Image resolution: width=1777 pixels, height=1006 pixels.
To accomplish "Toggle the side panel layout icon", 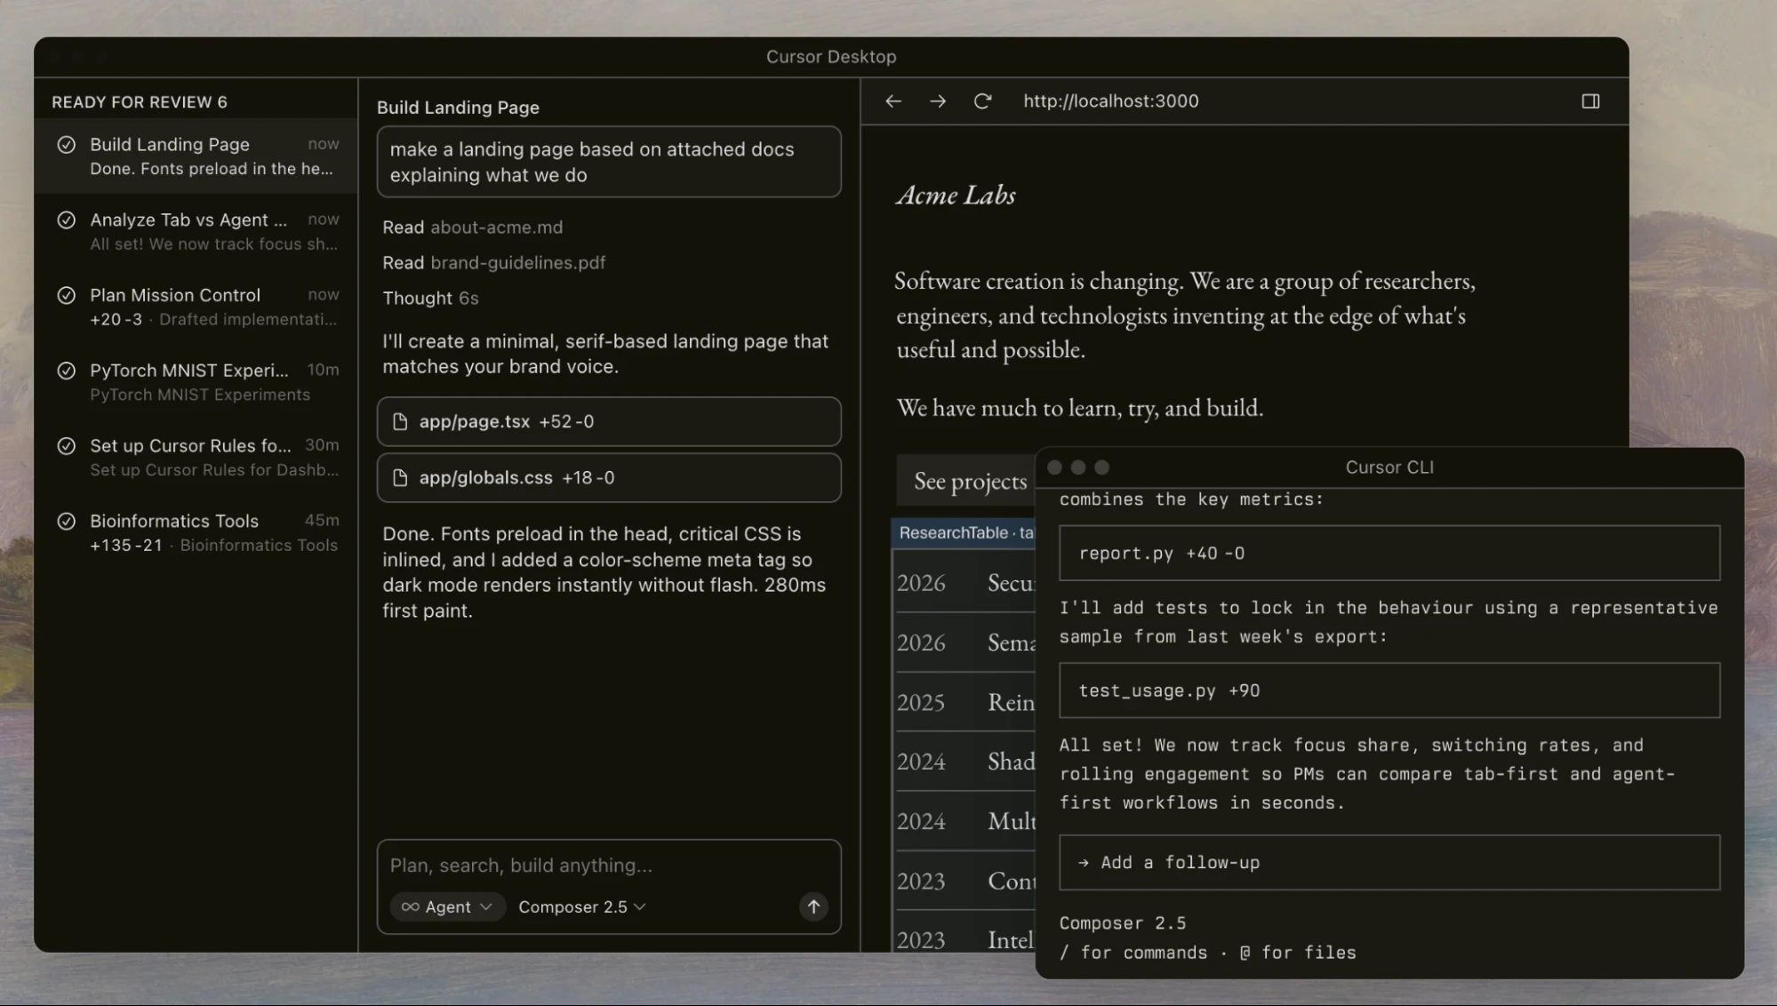I will coord(1590,101).
